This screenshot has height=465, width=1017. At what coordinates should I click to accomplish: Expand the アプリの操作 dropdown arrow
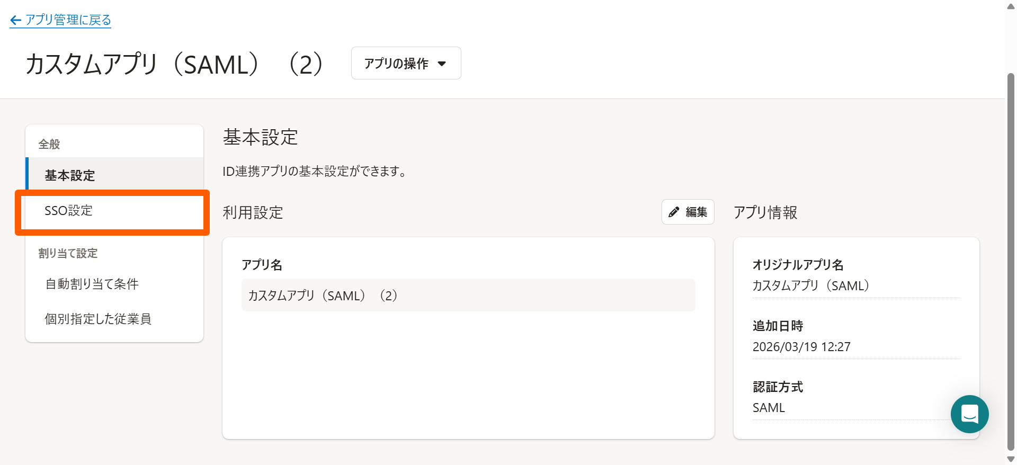tap(442, 64)
